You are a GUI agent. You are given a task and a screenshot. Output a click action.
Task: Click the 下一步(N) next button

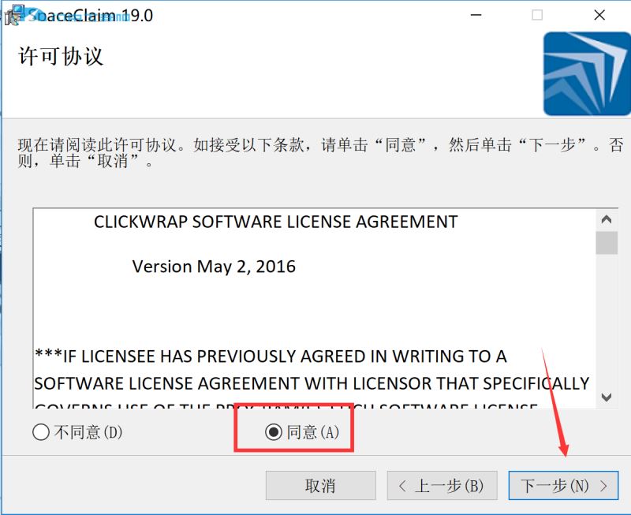[x=563, y=486]
